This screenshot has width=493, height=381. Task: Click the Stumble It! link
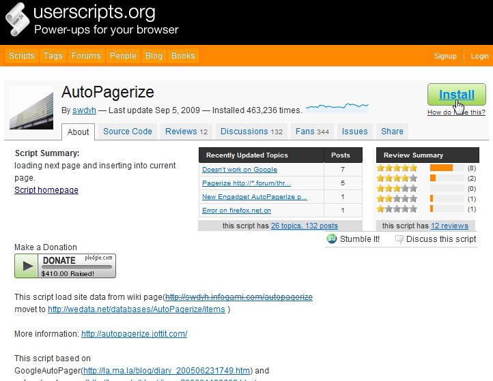click(x=360, y=239)
